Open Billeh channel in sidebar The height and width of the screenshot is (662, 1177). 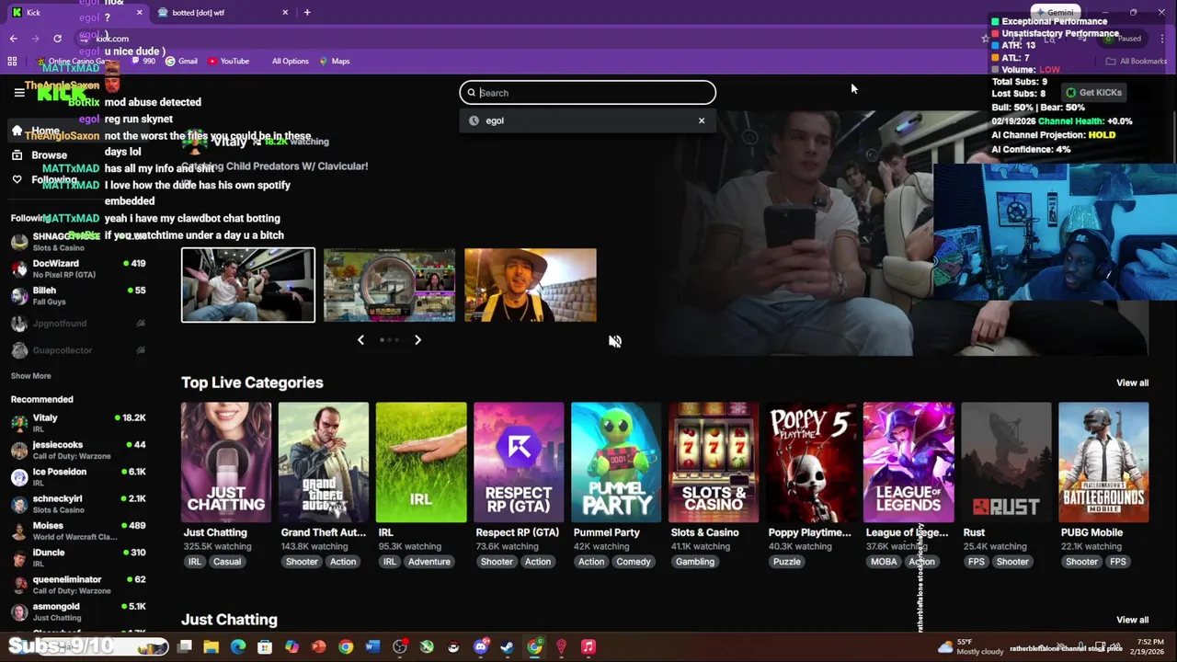[78, 295]
